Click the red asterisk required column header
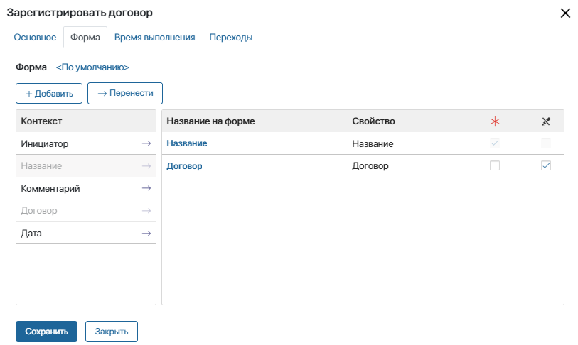This screenshot has width=578, height=345. 495,121
